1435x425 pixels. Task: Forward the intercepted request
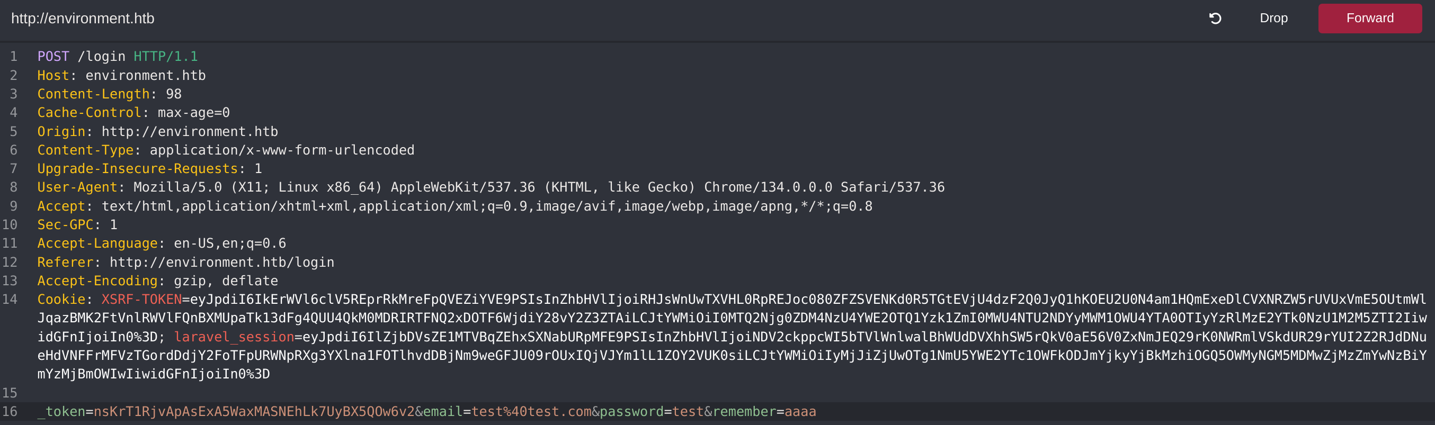1370,19
